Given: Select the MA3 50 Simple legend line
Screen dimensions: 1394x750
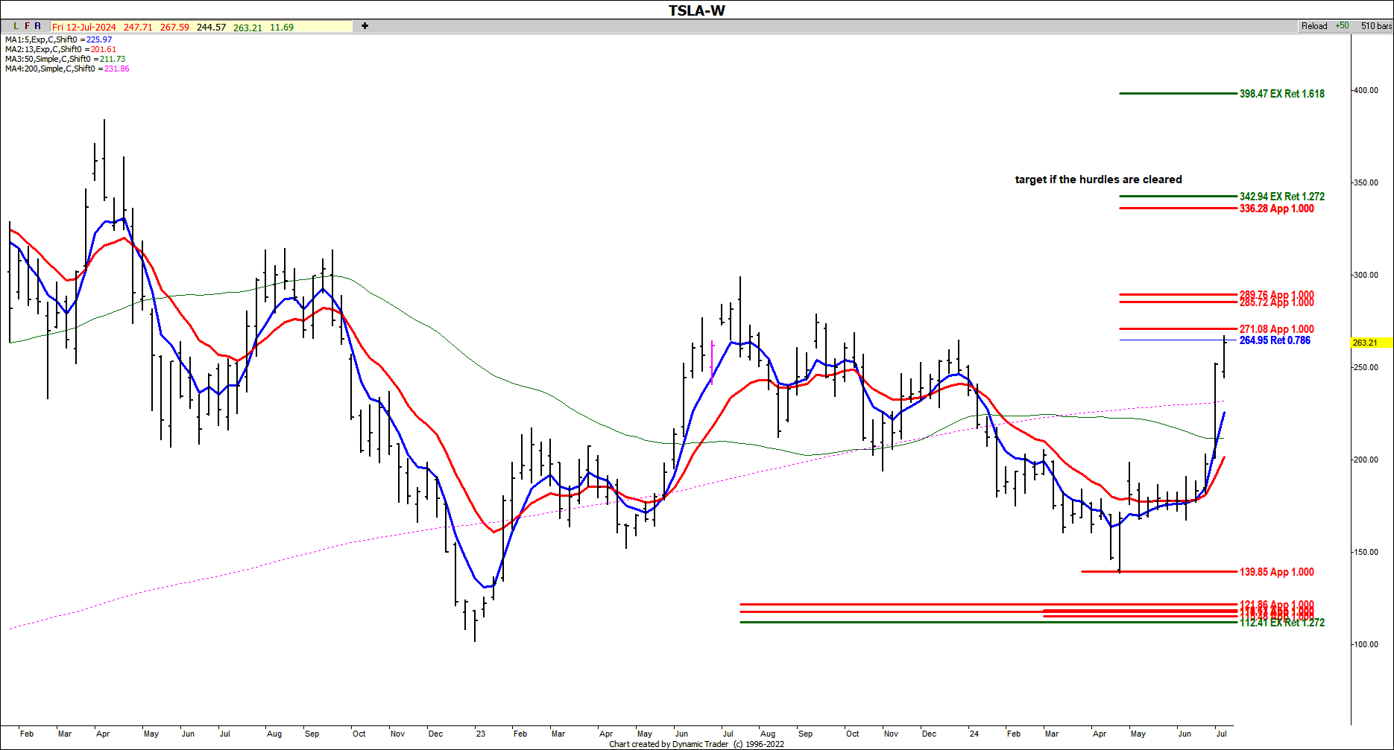Looking at the screenshot, I should 65,59.
